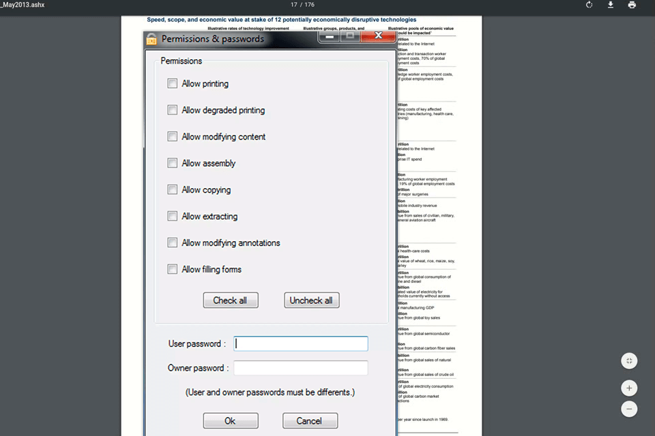Print the PDF document
Viewport: 655px width, 436px height.
[x=632, y=5]
